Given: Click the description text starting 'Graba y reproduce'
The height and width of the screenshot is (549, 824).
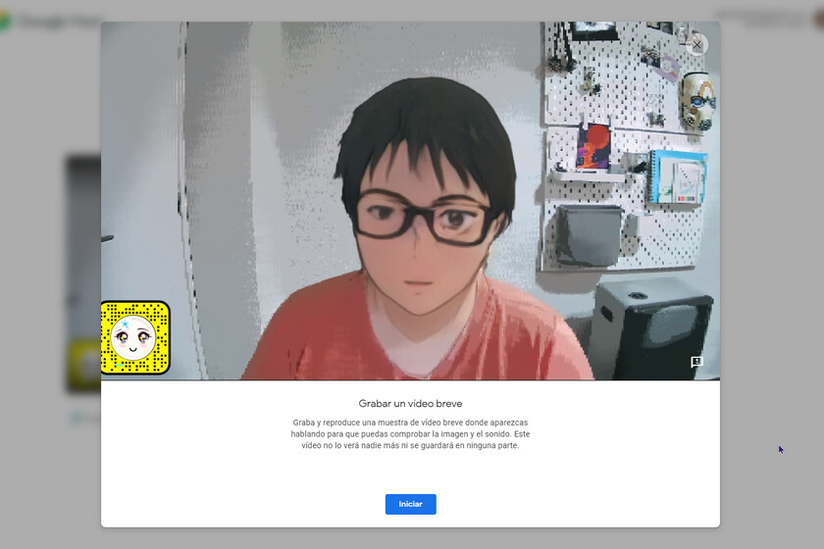Looking at the screenshot, I should [410, 434].
